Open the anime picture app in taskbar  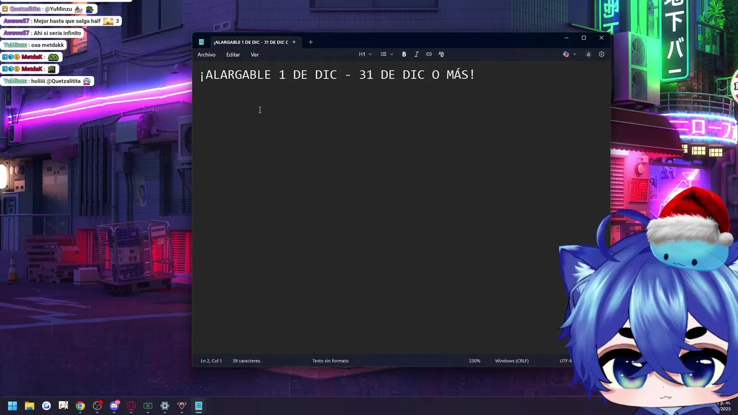[63, 406]
